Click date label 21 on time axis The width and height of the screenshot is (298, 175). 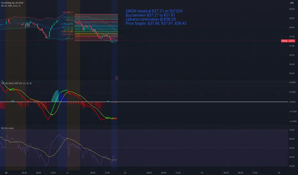click(x=67, y=173)
